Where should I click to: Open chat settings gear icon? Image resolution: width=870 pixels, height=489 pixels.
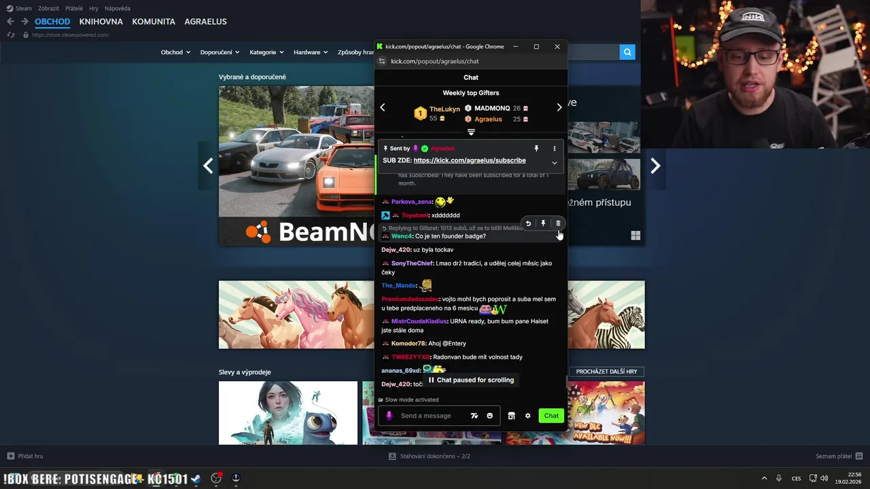tap(527, 416)
